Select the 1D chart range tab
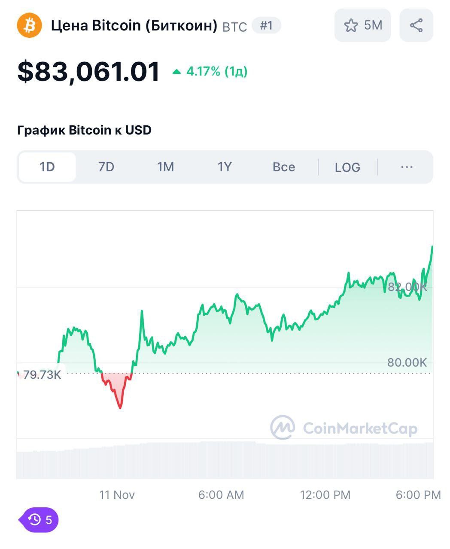The height and width of the screenshot is (549, 450). 47,167
